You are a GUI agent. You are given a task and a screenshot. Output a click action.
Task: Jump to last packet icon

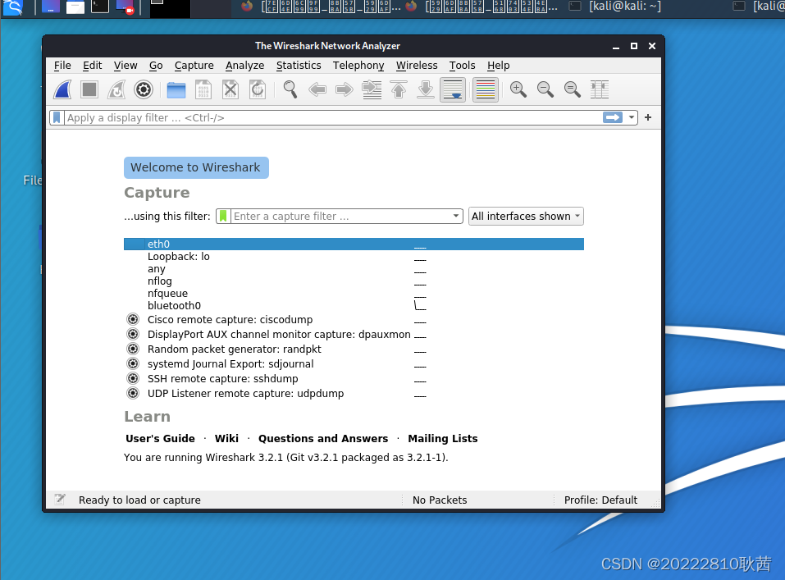point(426,90)
